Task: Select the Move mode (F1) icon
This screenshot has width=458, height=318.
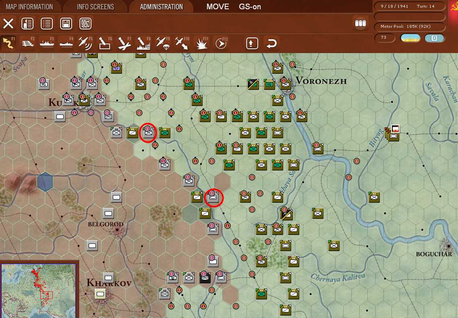Action: (8, 43)
